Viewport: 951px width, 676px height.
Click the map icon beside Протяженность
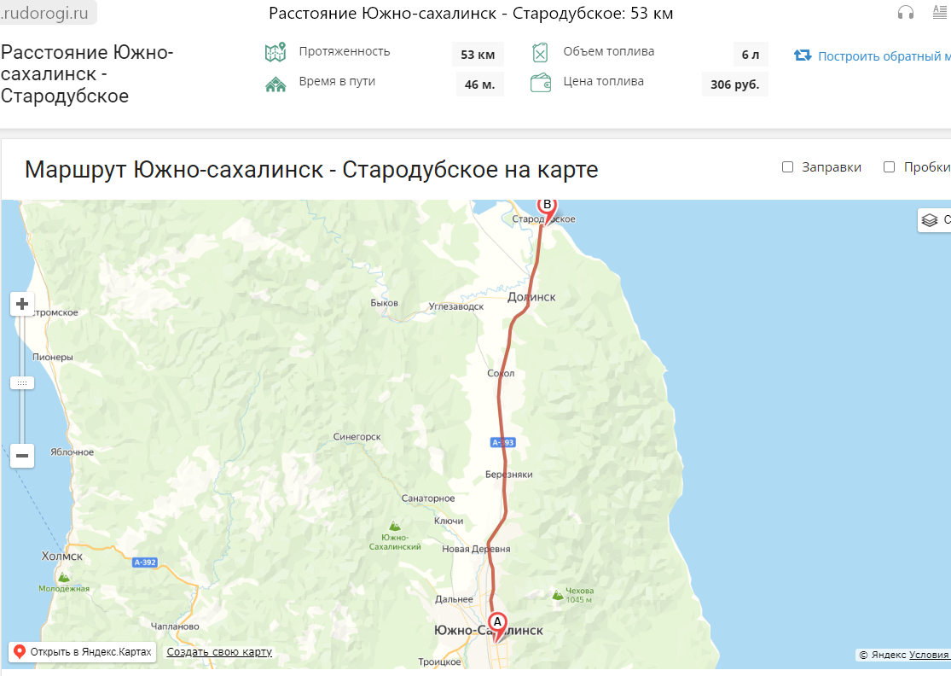point(275,53)
